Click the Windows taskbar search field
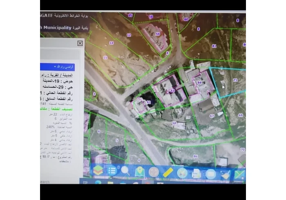 point(53,182)
